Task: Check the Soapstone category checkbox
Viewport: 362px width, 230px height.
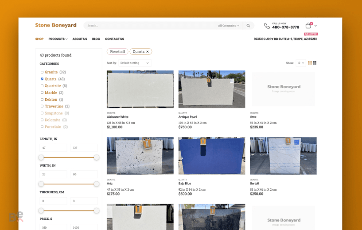Action: (x=42, y=113)
